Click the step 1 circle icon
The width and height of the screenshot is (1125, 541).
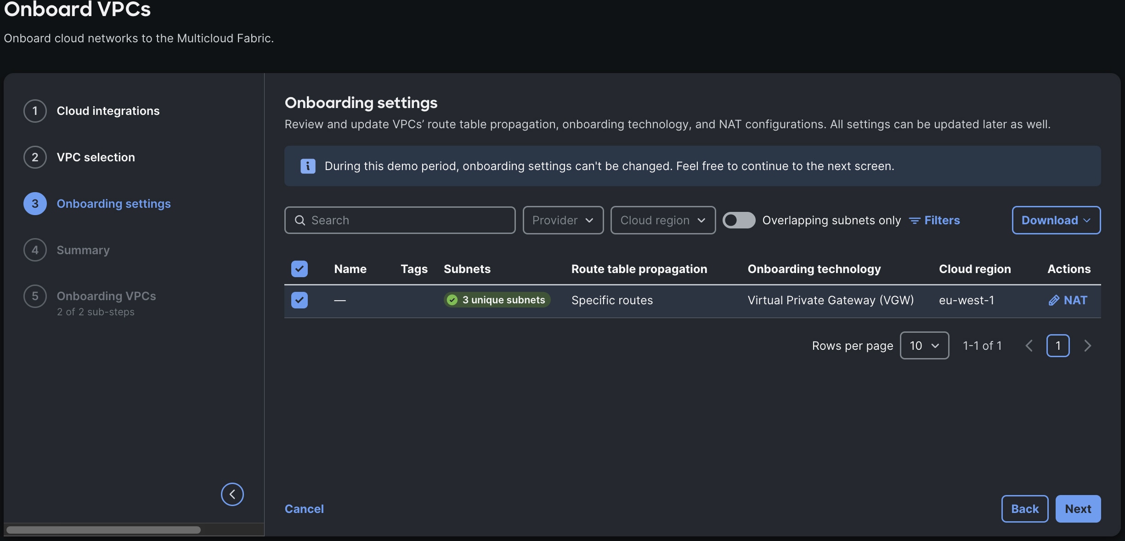(x=35, y=111)
